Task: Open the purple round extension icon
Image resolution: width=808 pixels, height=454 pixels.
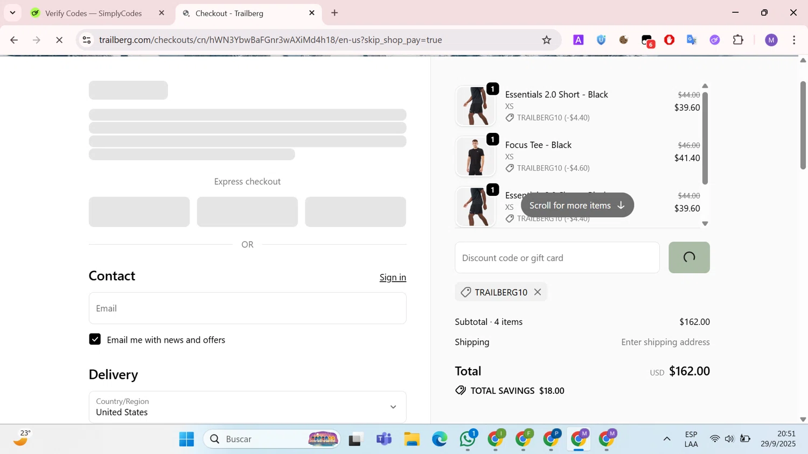Action: (715, 40)
